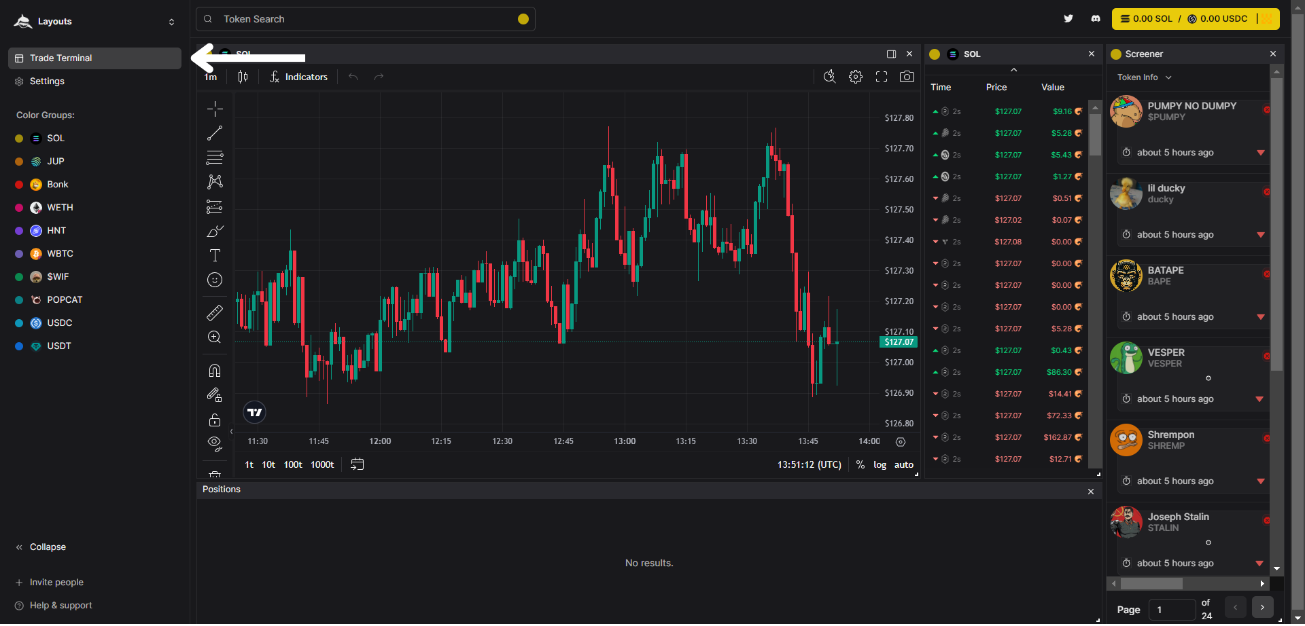Viewport: 1305px width, 626px height.
Task: Click the Indicators button
Action: (298, 77)
